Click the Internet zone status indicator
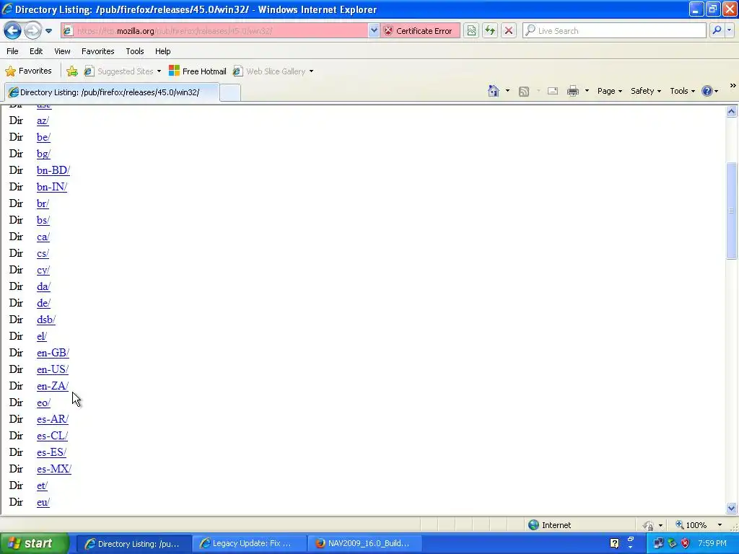The image size is (739, 554). tap(549, 525)
